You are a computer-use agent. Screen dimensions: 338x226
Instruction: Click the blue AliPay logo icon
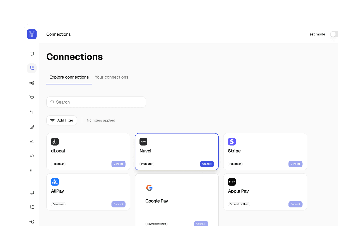click(x=55, y=182)
